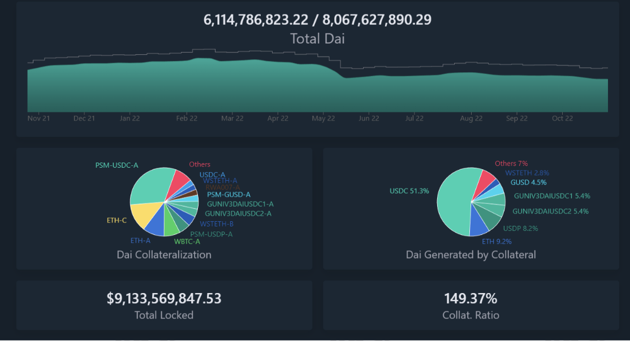Click the Total Dai heading

coord(317,39)
